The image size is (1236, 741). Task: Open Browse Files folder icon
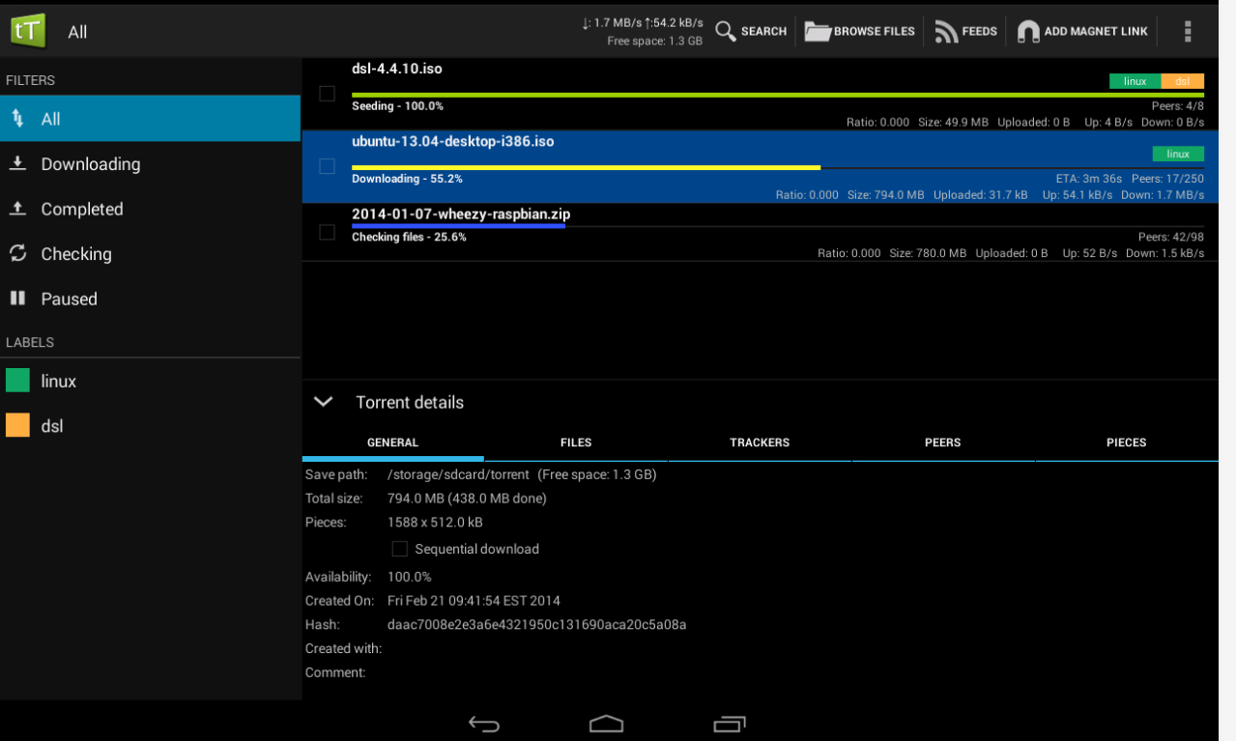coord(818,32)
